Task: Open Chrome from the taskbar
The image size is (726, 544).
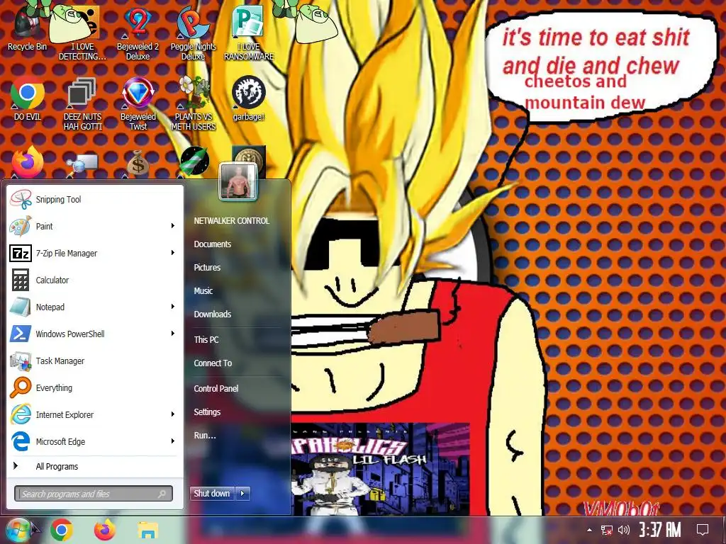Action: tap(62, 530)
